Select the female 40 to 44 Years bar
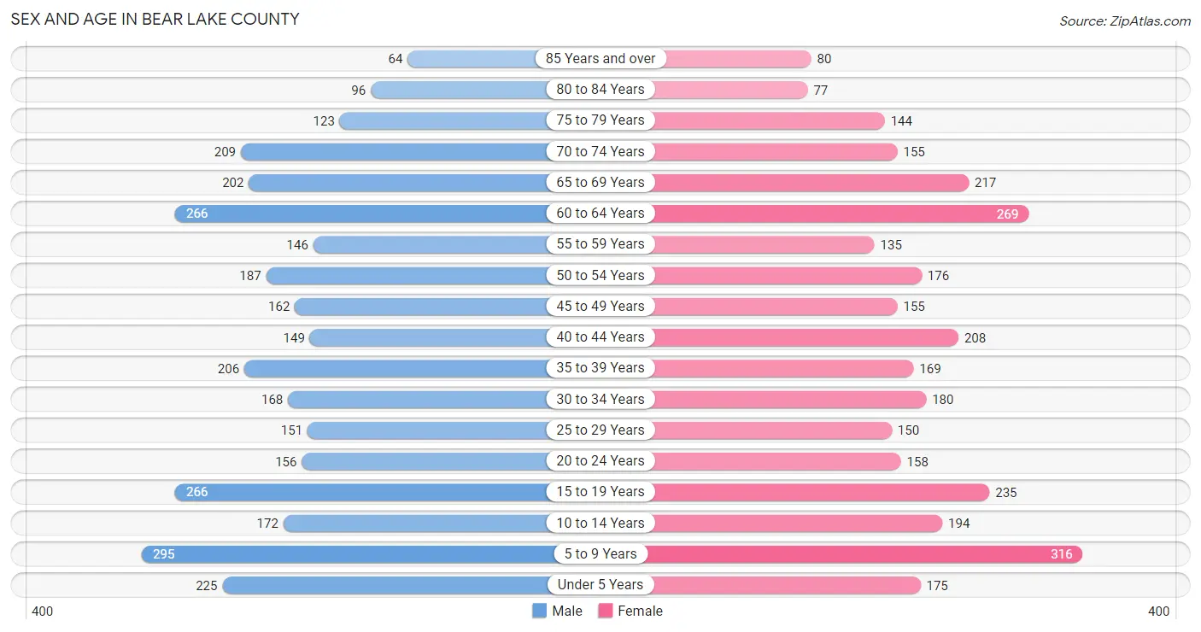1201x632 pixels. click(805, 337)
